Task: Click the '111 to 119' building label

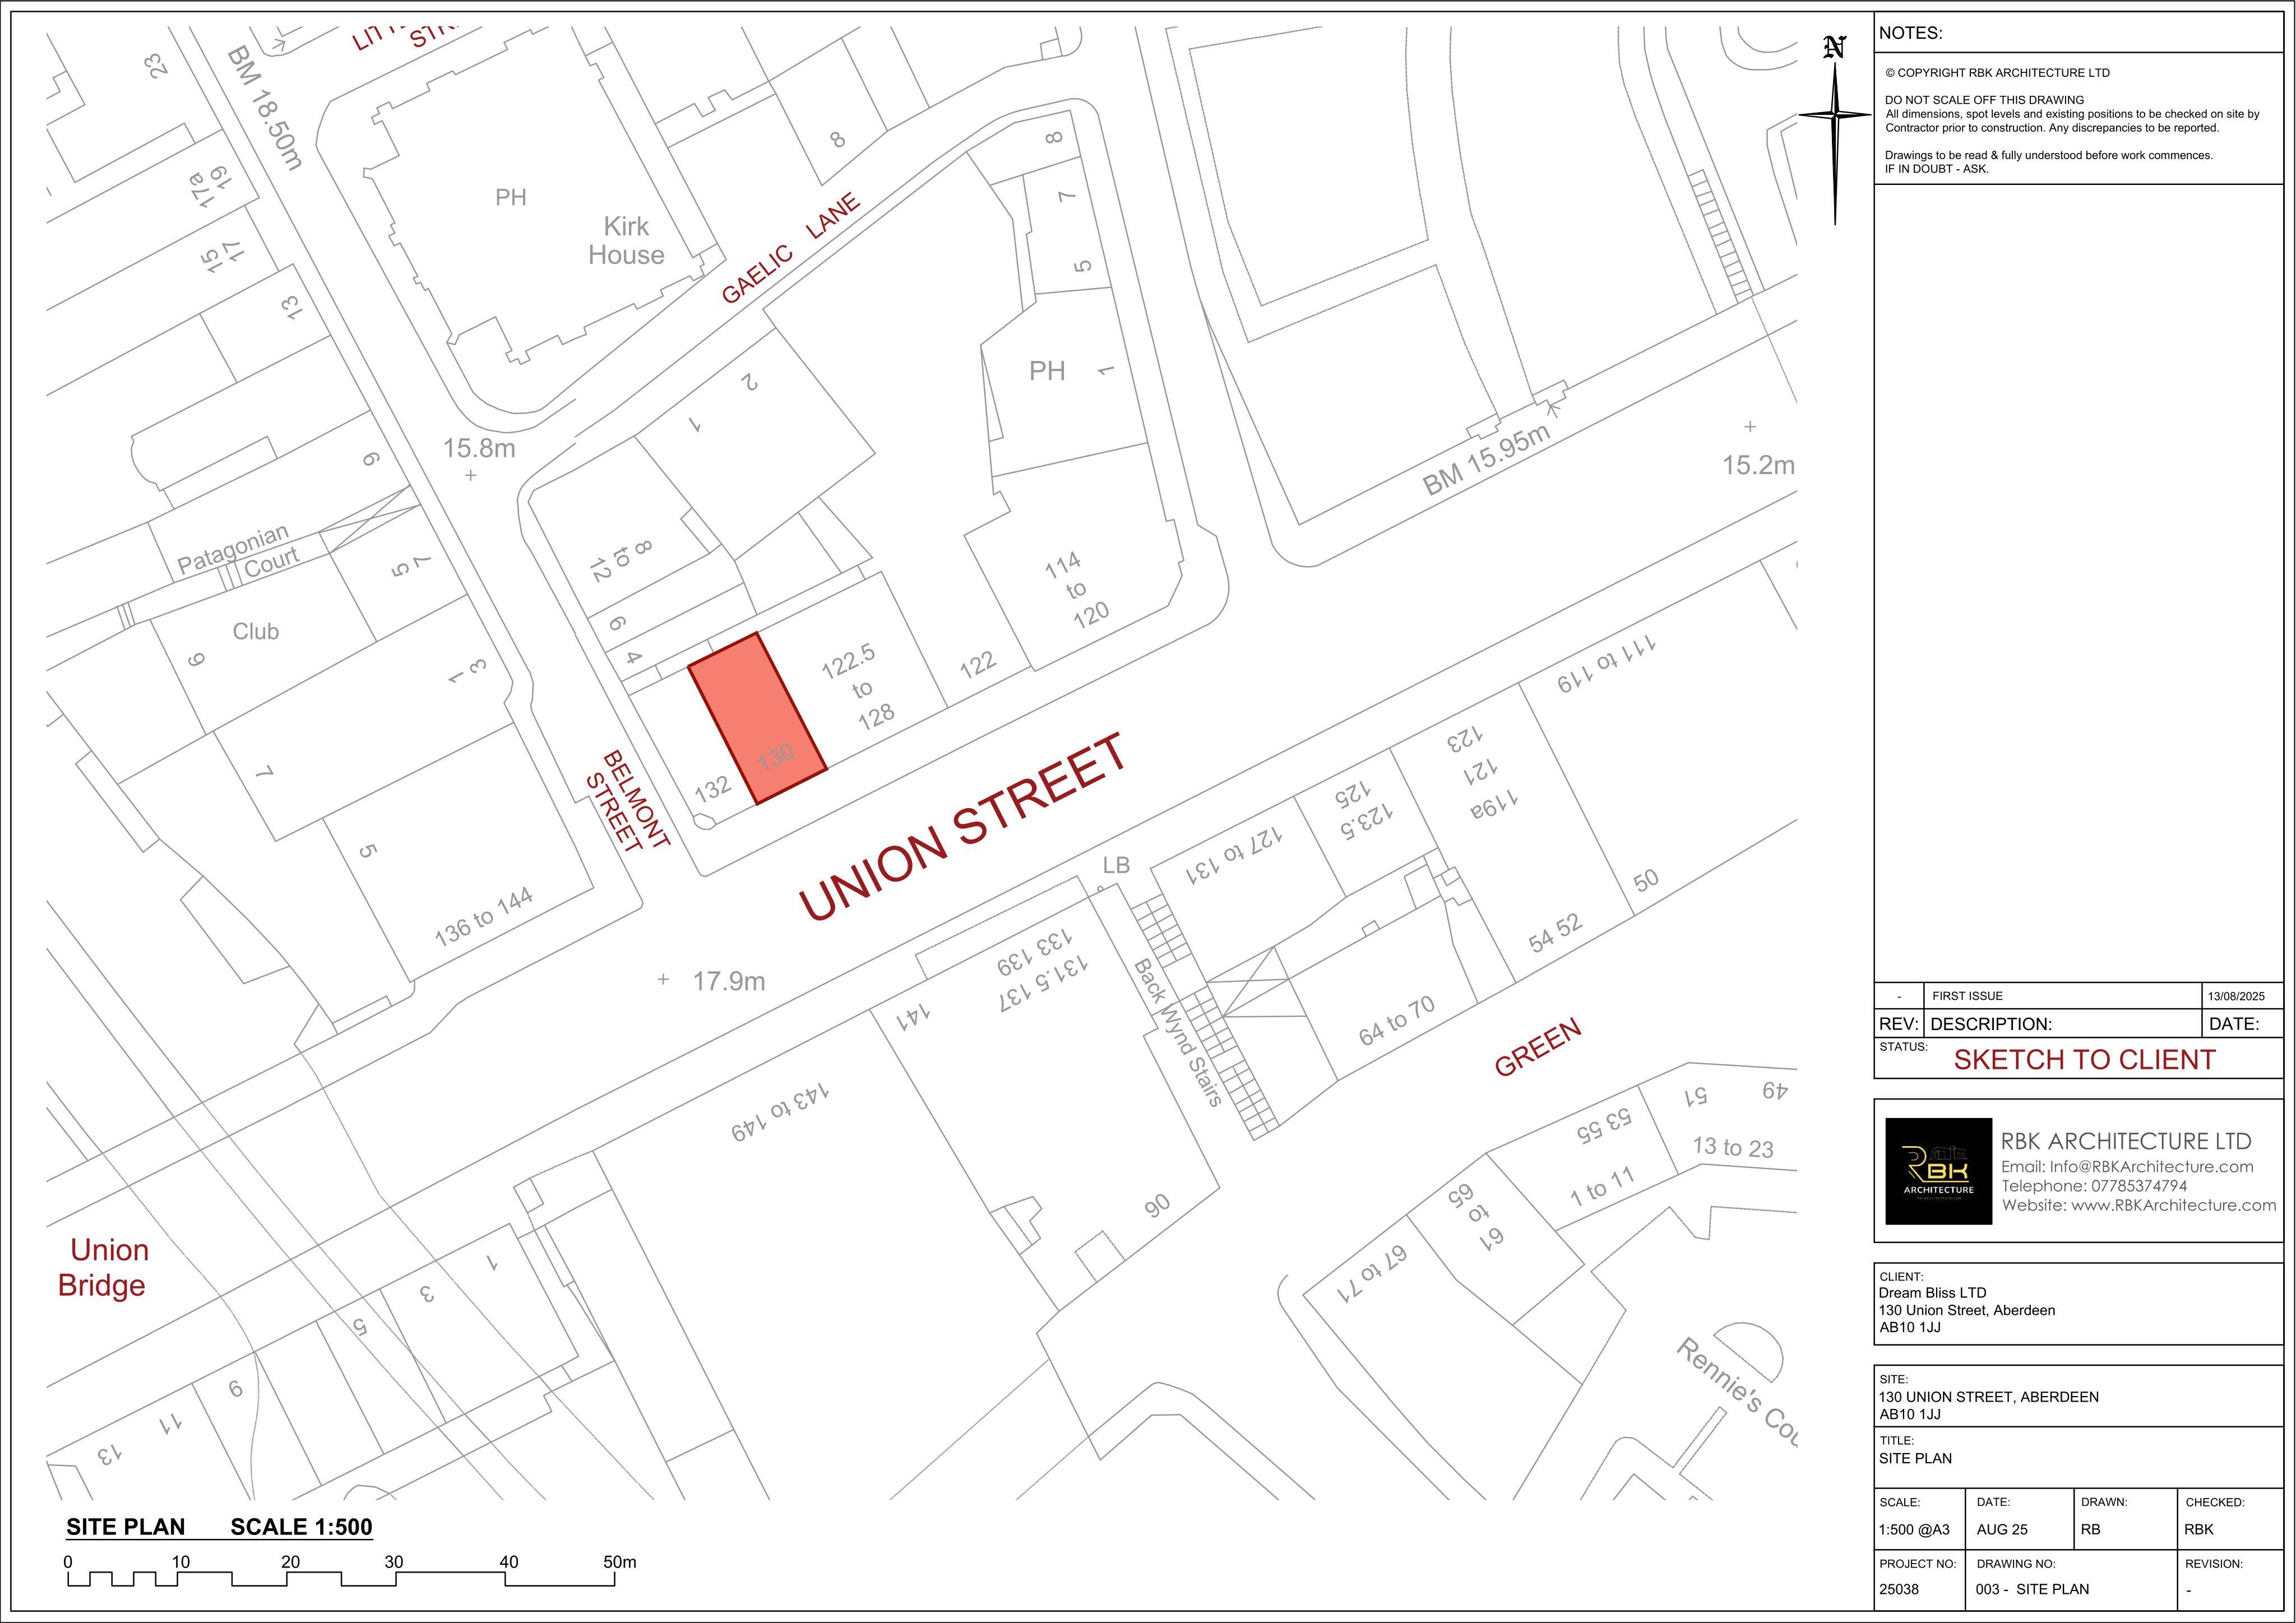Action: (x=1606, y=663)
